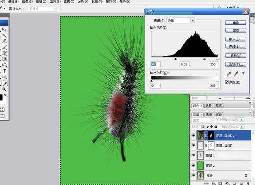Click 载入(L)... Load button
255x185 pixels.
(x=236, y=39)
